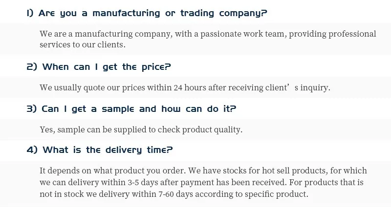Click the answer "Yes, sample can be supplied"
Screen dimensions: 391x213
141,129
